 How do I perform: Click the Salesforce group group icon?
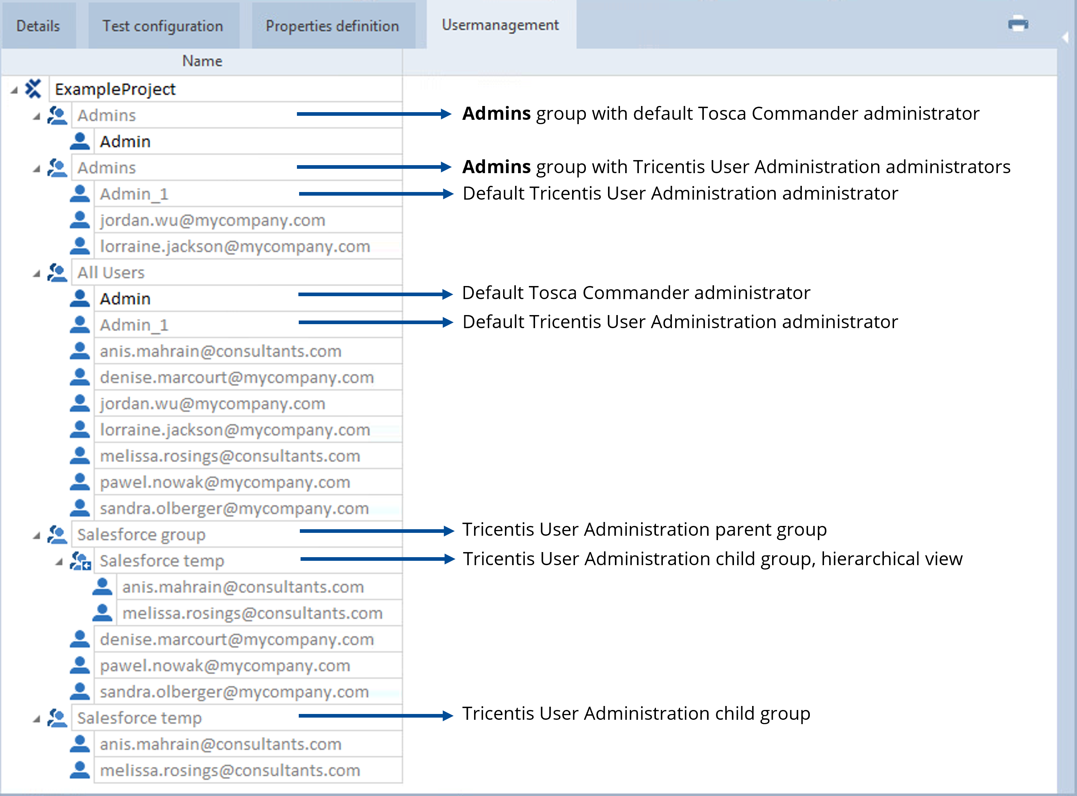click(x=57, y=534)
